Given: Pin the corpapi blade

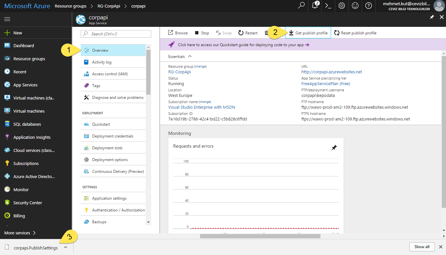Looking at the screenshot, I should 432,17.
